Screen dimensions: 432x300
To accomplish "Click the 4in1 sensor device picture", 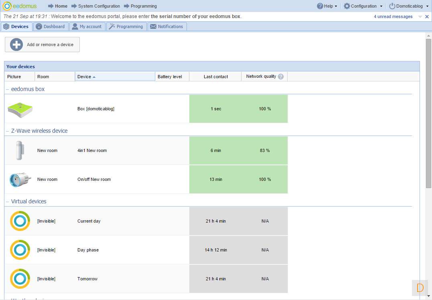I will click(19, 150).
